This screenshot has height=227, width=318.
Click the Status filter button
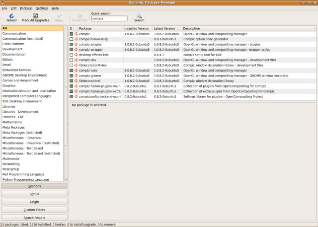point(34,194)
